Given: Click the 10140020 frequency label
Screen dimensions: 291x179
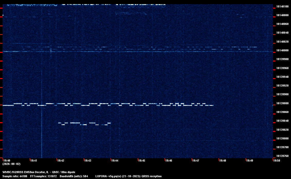Looking at the screenshot, I should tap(282, 42).
